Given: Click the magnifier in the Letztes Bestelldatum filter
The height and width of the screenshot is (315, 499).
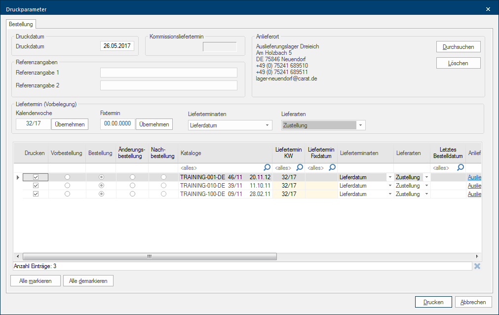Looking at the screenshot, I should tap(461, 167).
